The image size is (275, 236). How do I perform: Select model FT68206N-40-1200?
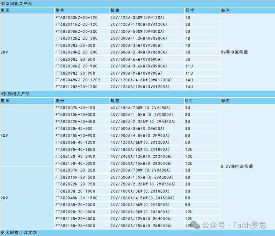tap(75, 142)
